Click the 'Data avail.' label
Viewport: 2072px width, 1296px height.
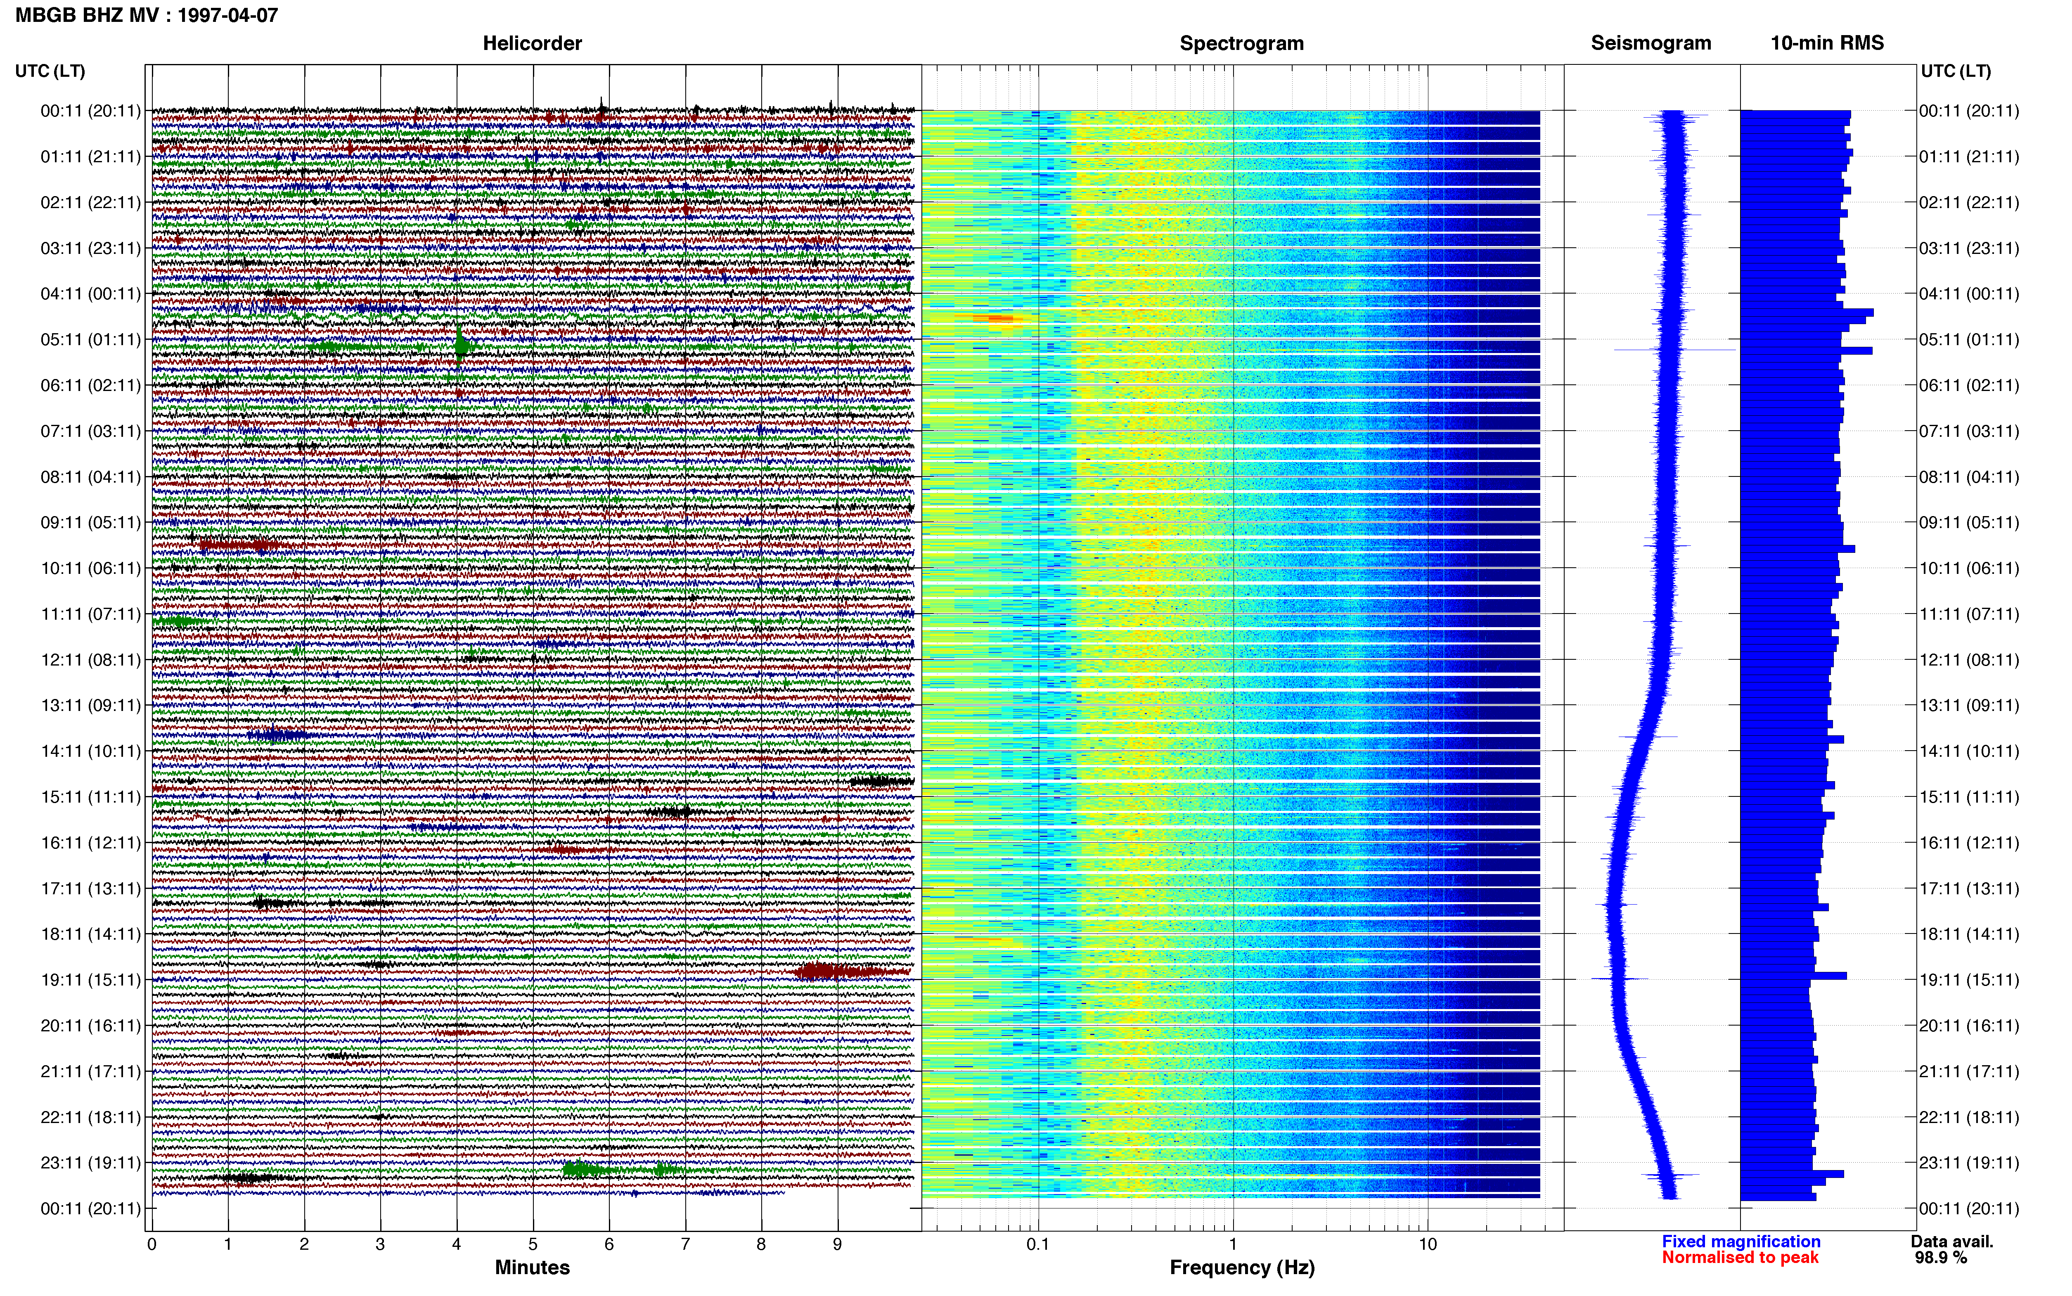pyautogui.click(x=1952, y=1241)
